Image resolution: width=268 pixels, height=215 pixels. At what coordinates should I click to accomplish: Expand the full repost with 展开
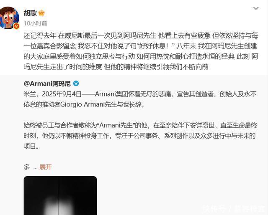pos(46,167)
